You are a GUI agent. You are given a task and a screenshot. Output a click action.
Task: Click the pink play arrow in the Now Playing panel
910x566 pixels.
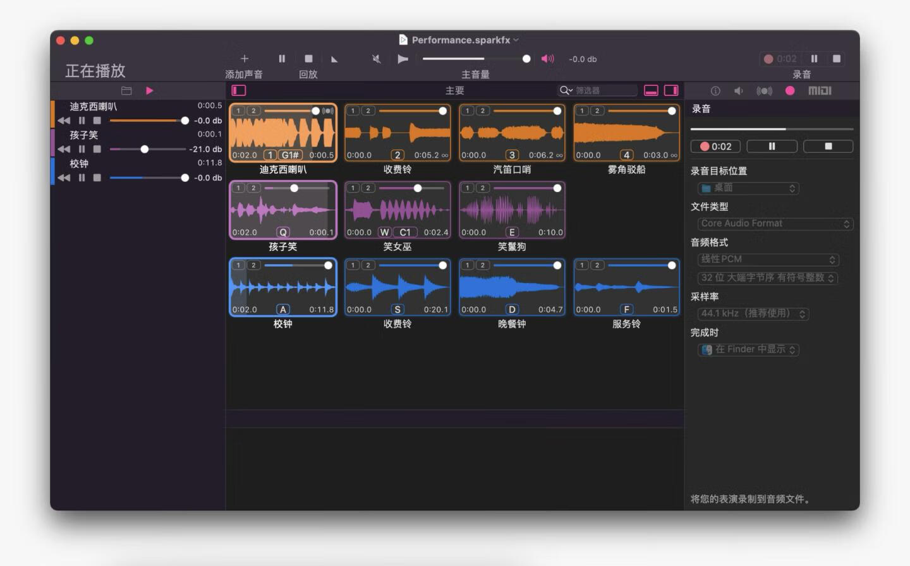click(x=150, y=91)
